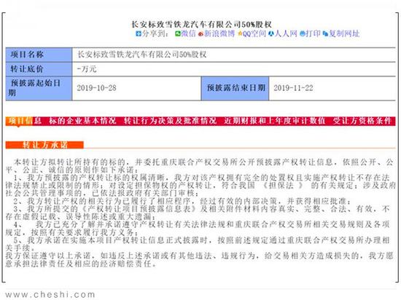Click the 打印 print link

pyautogui.click(x=313, y=33)
